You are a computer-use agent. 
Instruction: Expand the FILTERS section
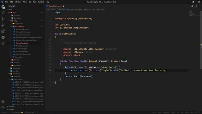[11, 110]
